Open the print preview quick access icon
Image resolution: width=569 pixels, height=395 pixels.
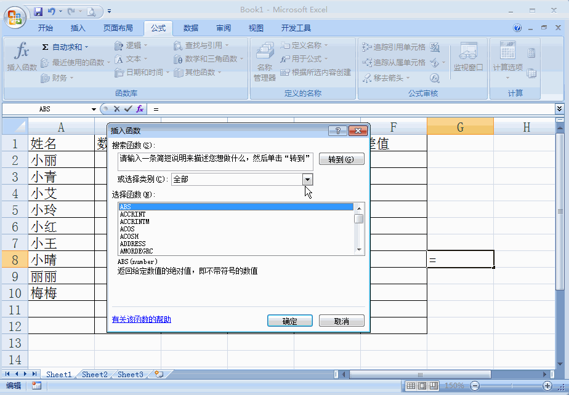pyautogui.click(x=91, y=12)
